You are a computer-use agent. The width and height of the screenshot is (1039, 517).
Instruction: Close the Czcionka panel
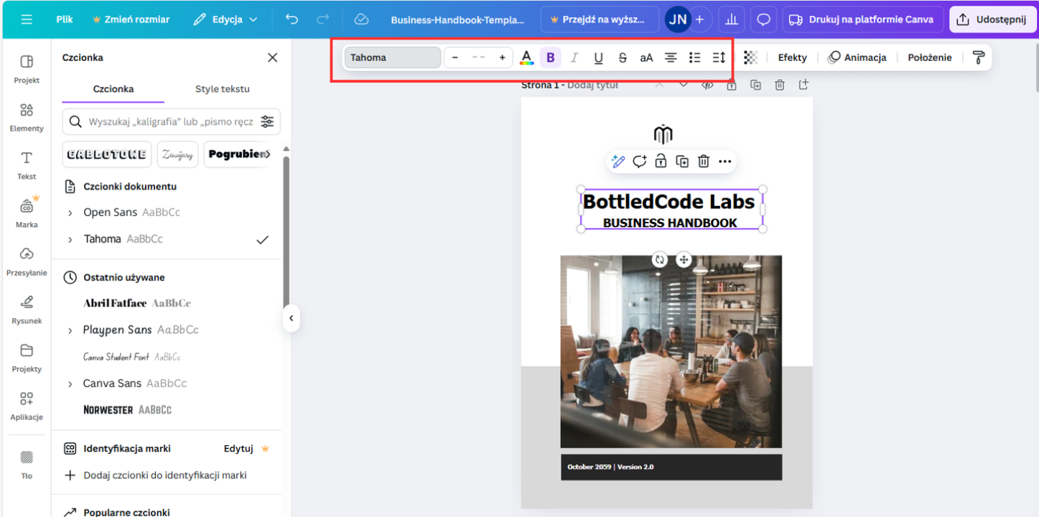pos(272,57)
